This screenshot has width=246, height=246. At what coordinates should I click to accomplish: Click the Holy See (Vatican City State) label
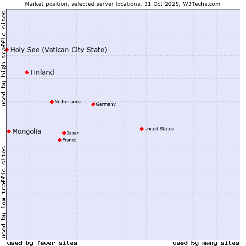59,50
